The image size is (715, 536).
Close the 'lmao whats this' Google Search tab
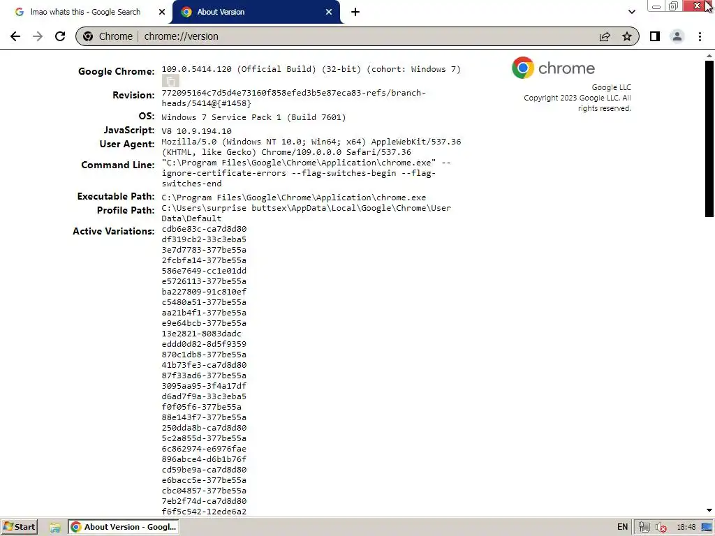click(162, 12)
